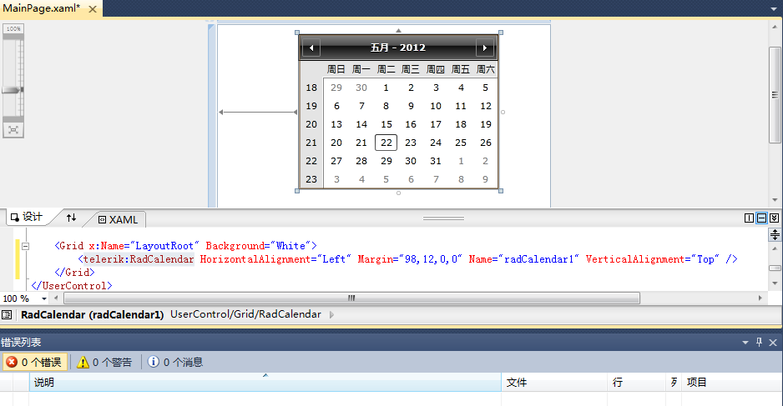The height and width of the screenshot is (406, 783).
Task: Switch to horizontal split view icon
Action: pos(761,218)
